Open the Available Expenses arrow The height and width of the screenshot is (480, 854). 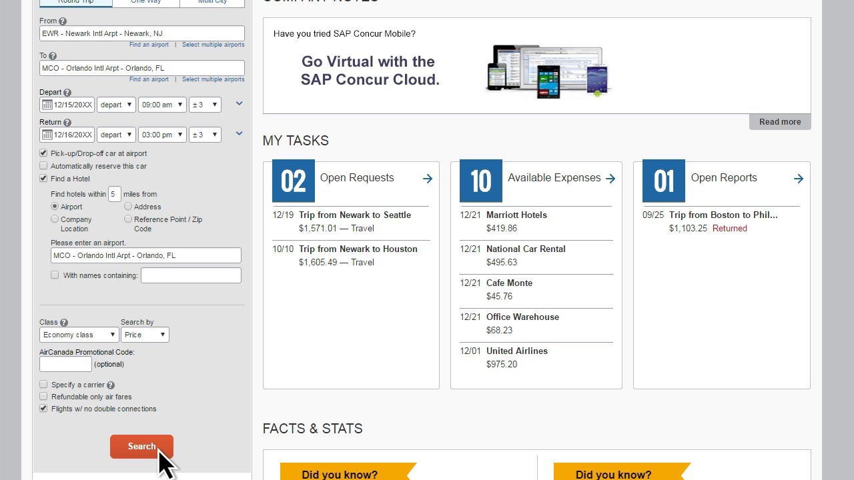pyautogui.click(x=610, y=179)
